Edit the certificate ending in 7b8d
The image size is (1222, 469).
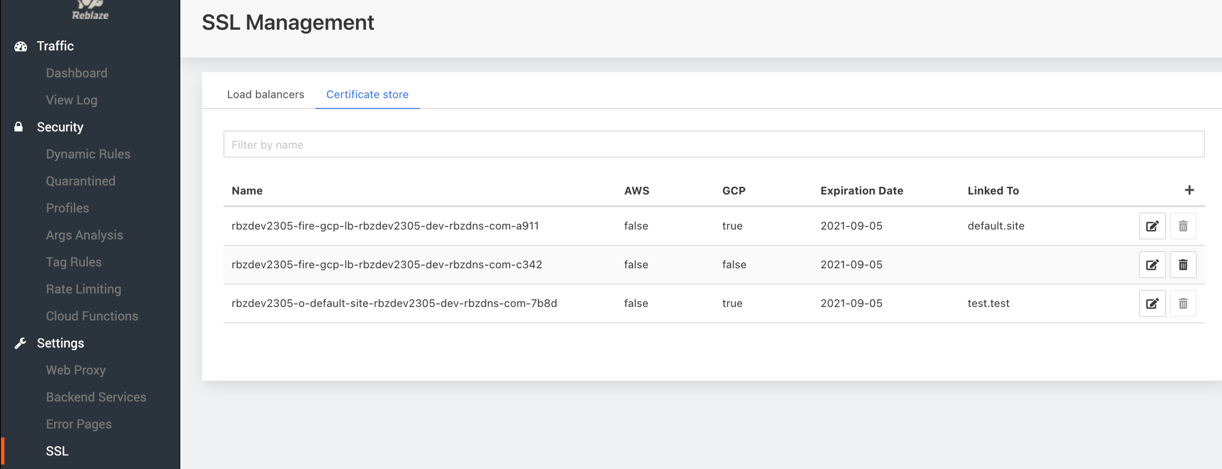point(1152,304)
